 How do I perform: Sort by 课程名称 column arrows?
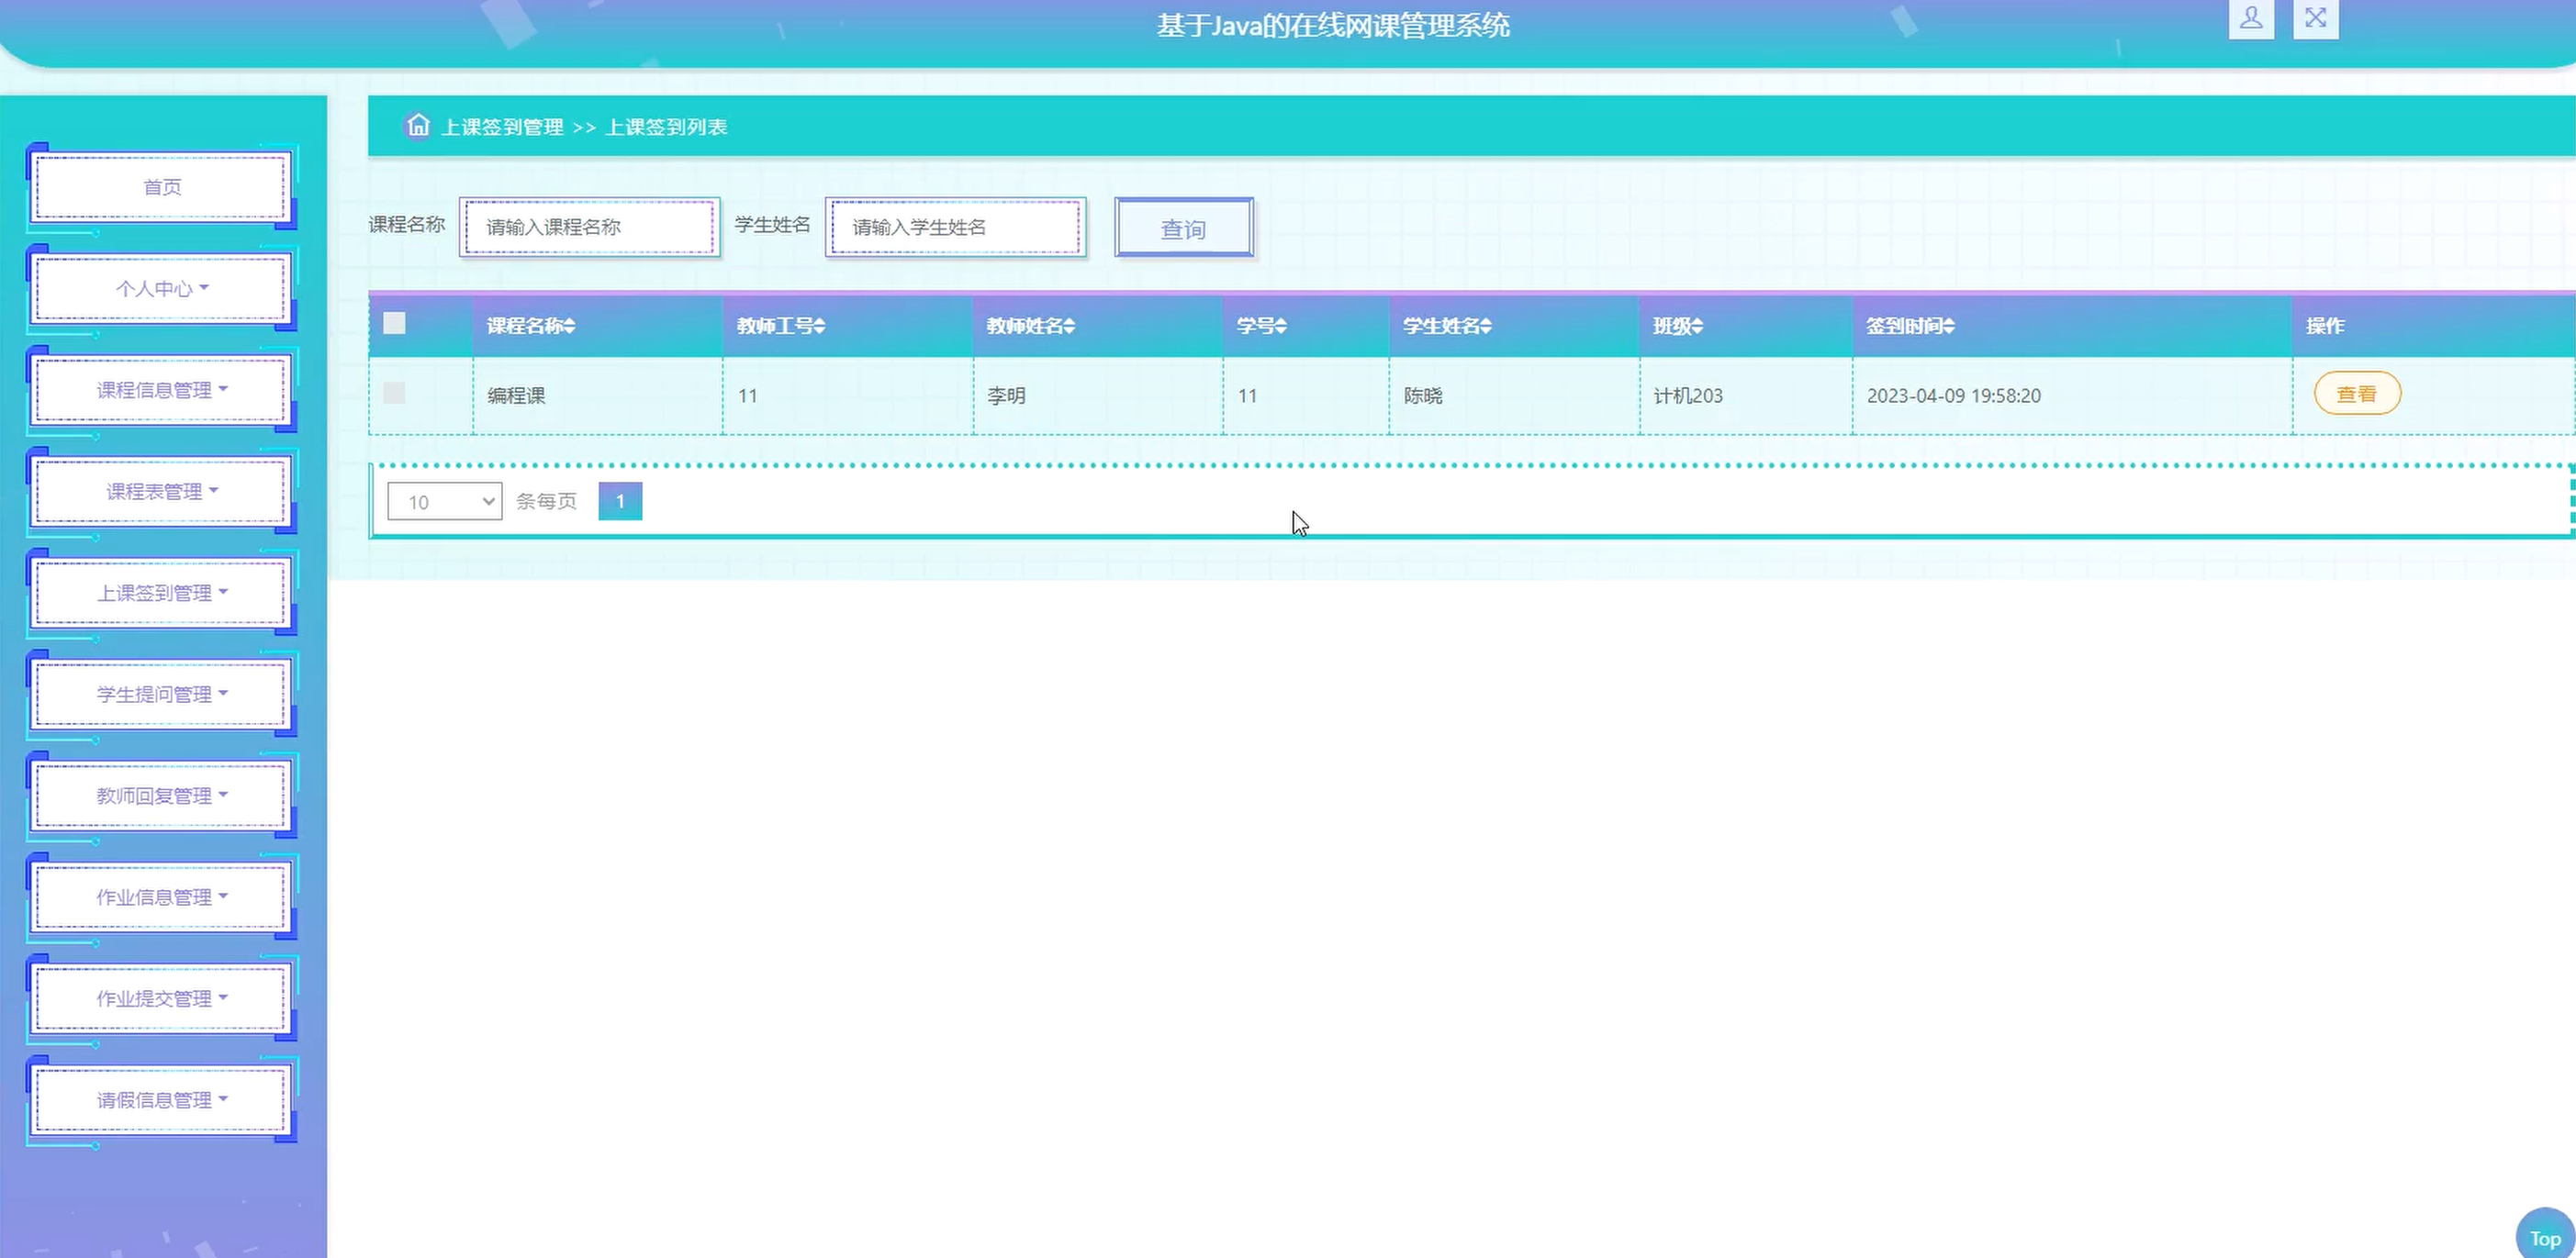coord(569,326)
